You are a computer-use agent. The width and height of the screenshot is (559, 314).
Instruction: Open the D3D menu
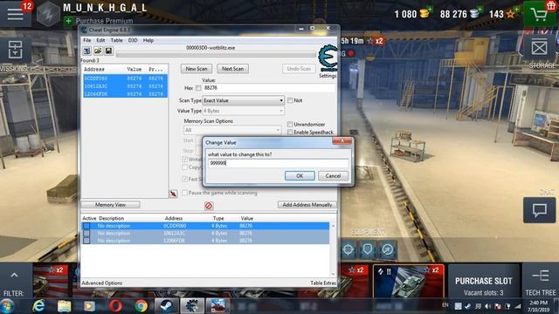pyautogui.click(x=133, y=40)
